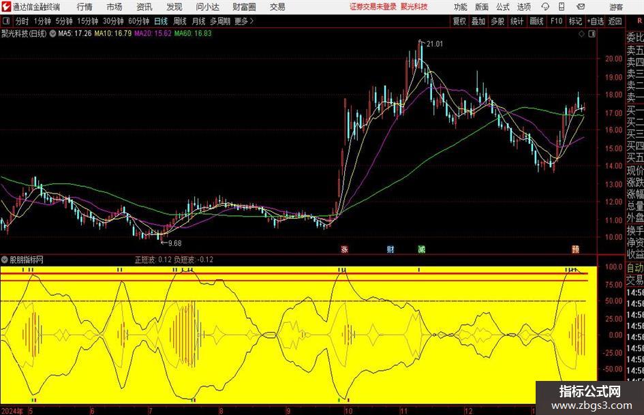Click the diamond icon at chart top right
Screen dimensions: 644x415
[x=581, y=34]
